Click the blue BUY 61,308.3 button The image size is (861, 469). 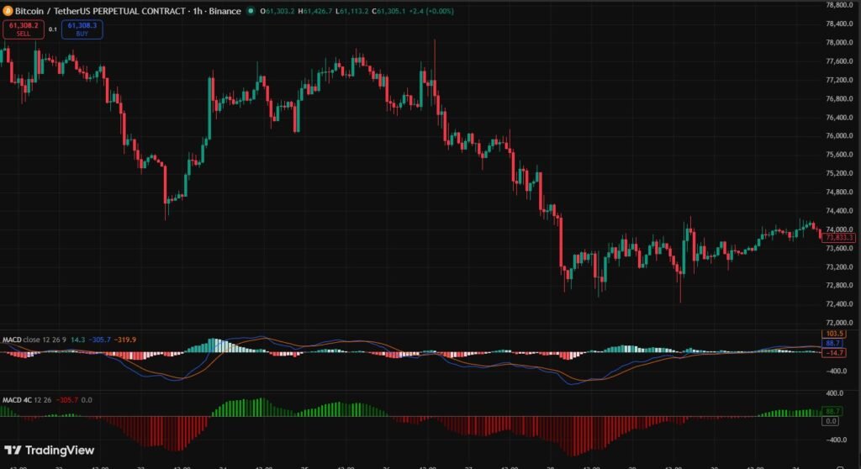pyautogui.click(x=82, y=29)
